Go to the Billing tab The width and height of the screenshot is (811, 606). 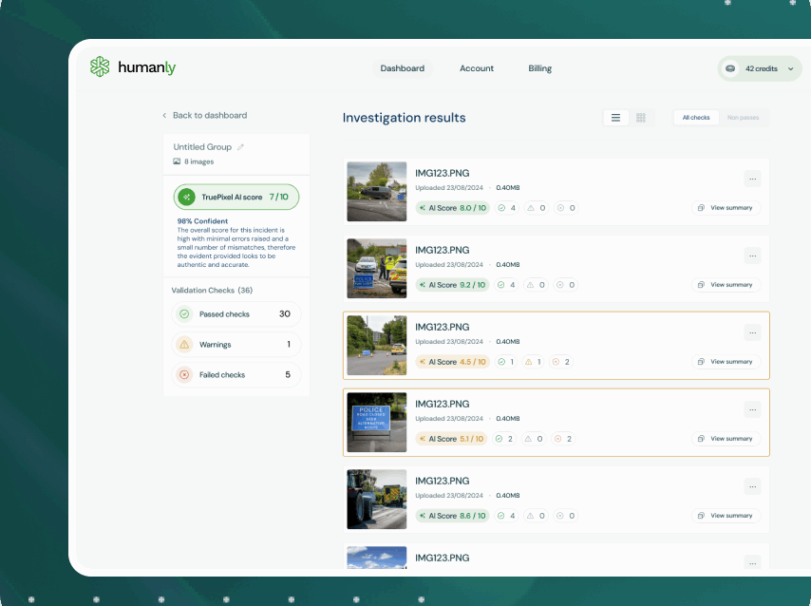[539, 68]
